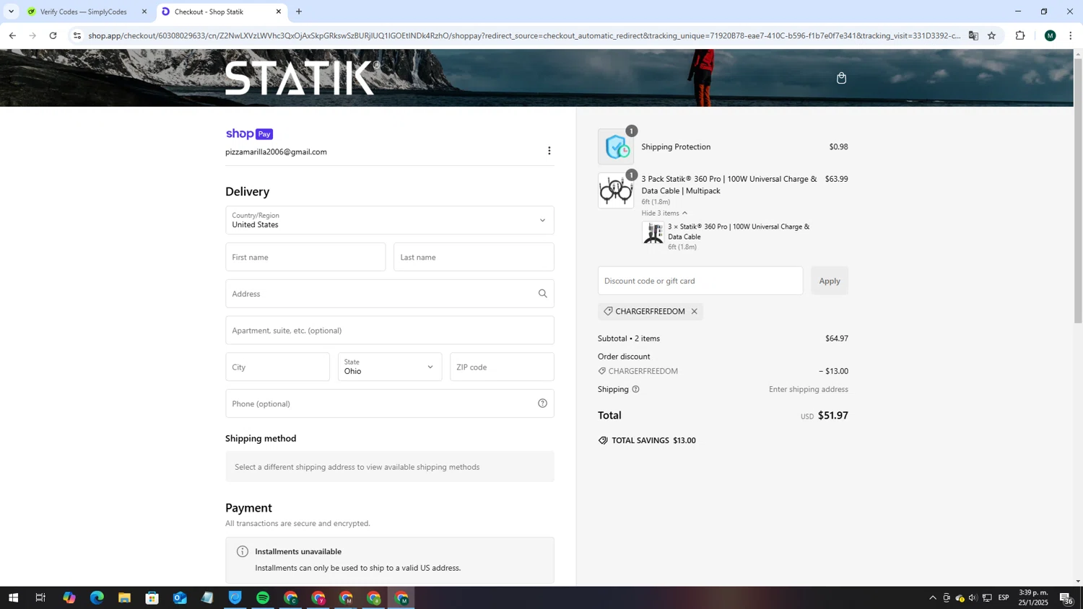Click the Shipping Protection product thumbnail

616,146
